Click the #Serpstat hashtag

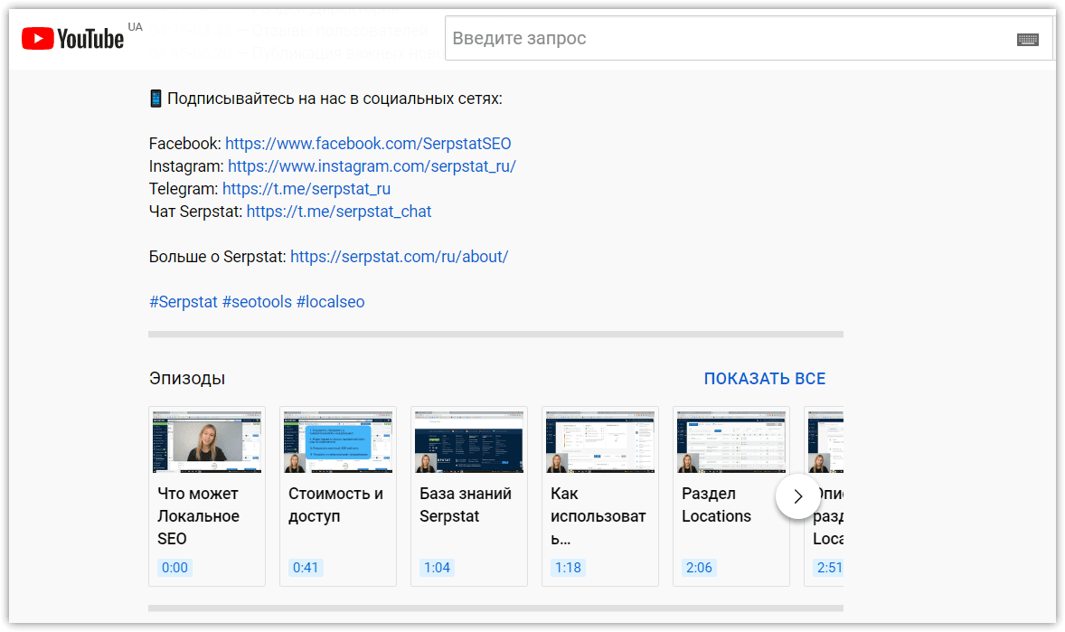(x=184, y=302)
